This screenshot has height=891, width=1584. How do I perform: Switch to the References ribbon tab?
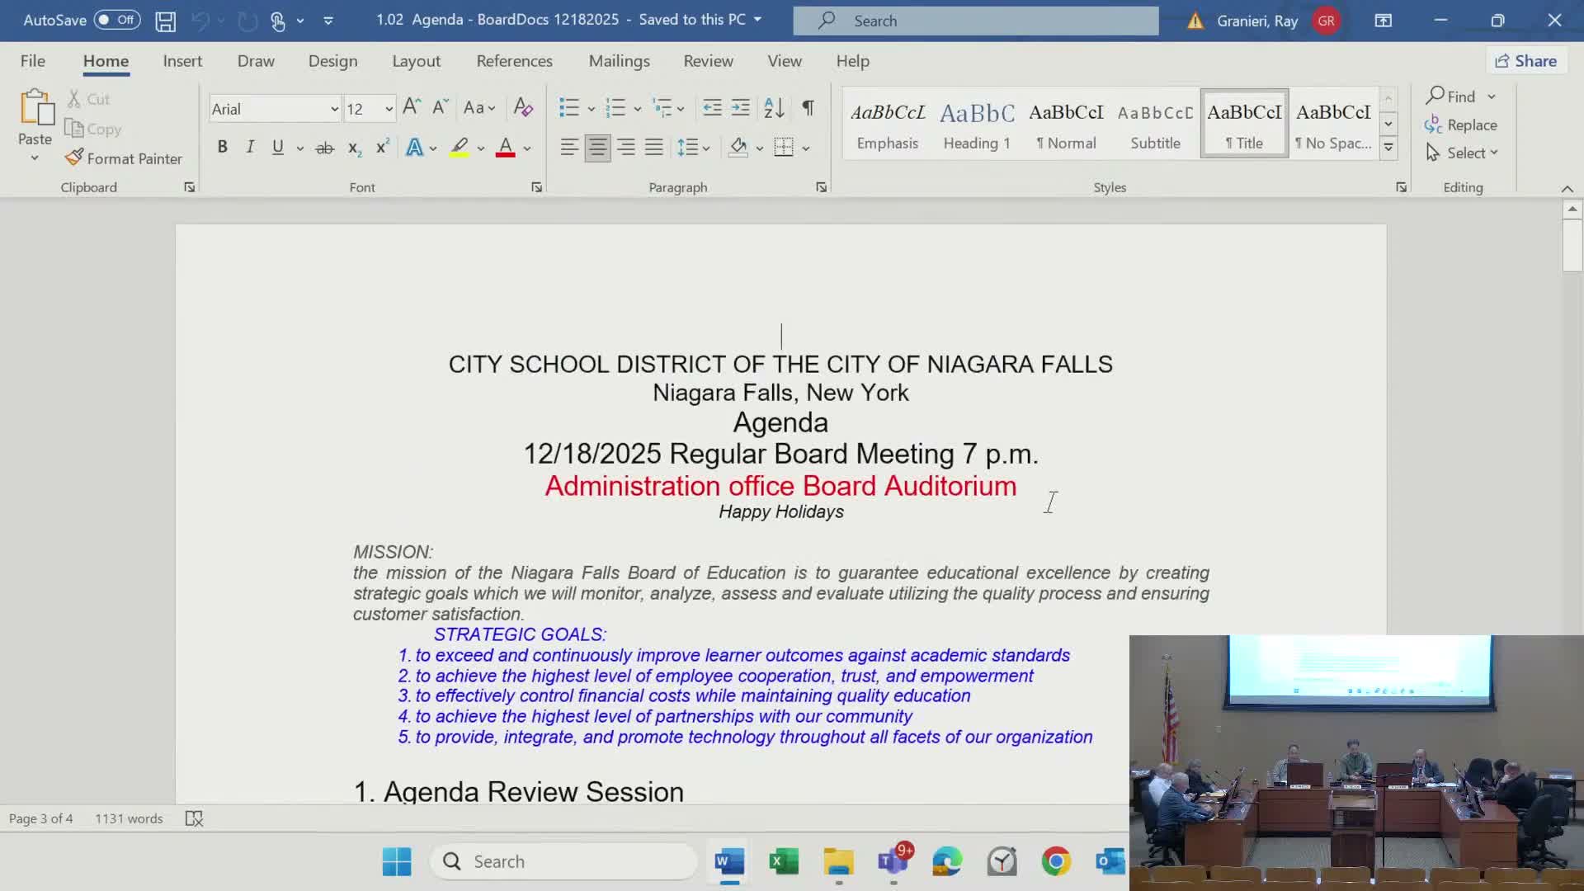tap(515, 60)
